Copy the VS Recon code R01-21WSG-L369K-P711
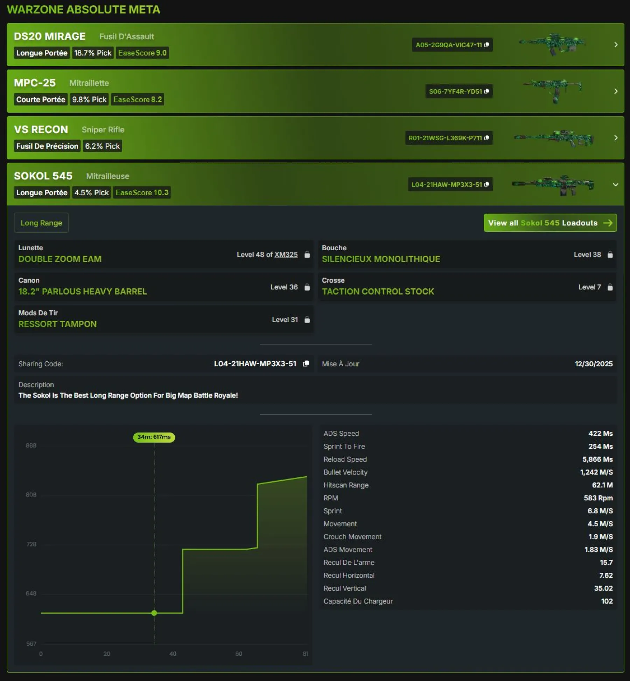 [486, 138]
